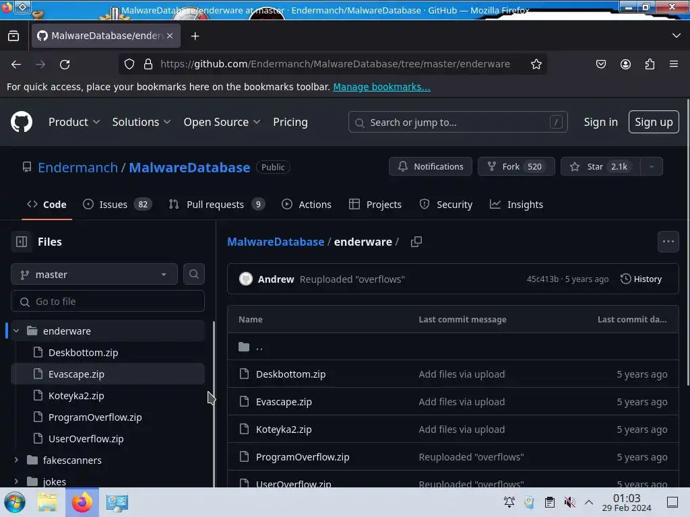This screenshot has width=690, height=517.
Task: Click Andrew's avatar in the commit bar
Action: point(245,279)
